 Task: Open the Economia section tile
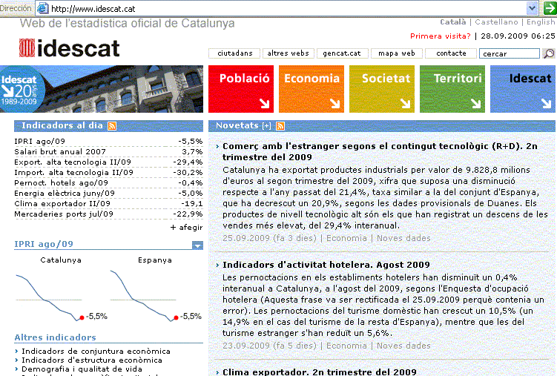pyautogui.click(x=312, y=89)
